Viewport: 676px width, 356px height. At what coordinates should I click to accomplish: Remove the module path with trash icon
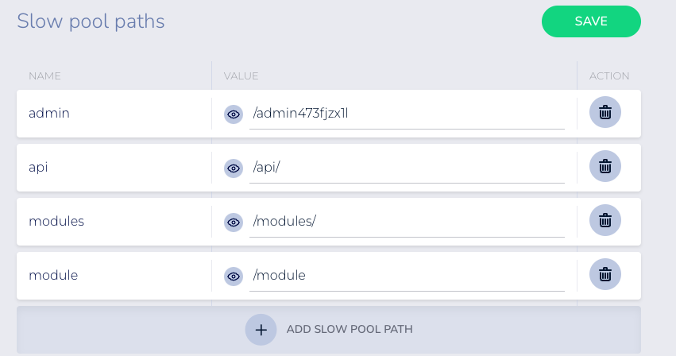(605, 274)
